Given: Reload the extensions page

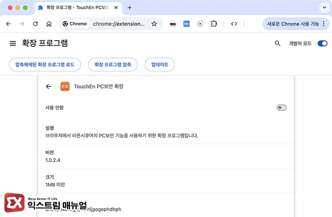Looking at the screenshot, I should click(x=35, y=24).
